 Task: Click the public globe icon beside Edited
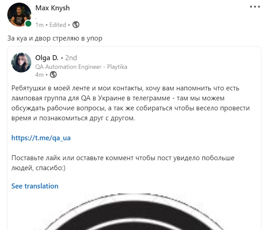[x=76, y=25]
